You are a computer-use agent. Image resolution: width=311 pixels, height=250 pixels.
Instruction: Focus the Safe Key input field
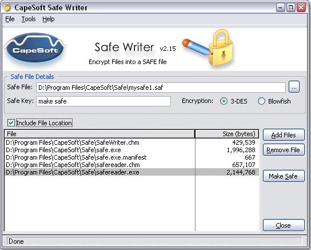click(x=103, y=101)
